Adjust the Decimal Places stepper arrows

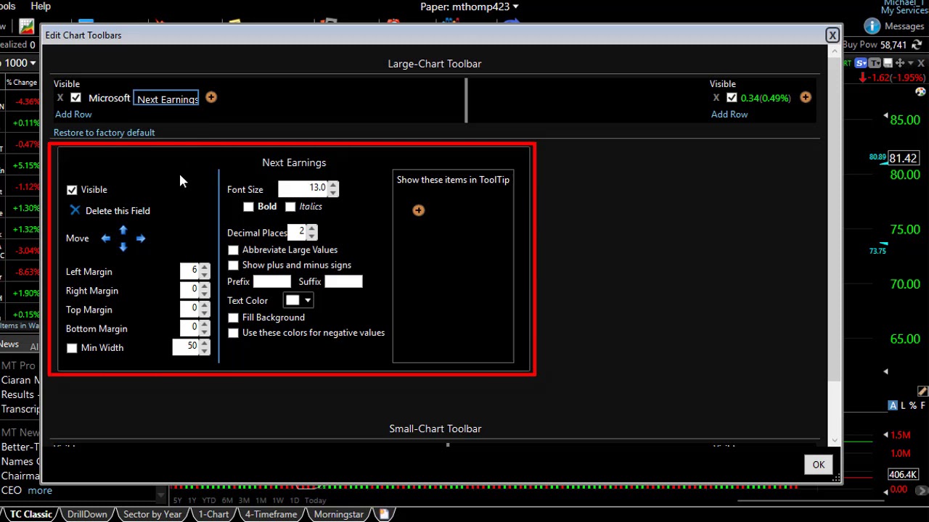tap(312, 232)
